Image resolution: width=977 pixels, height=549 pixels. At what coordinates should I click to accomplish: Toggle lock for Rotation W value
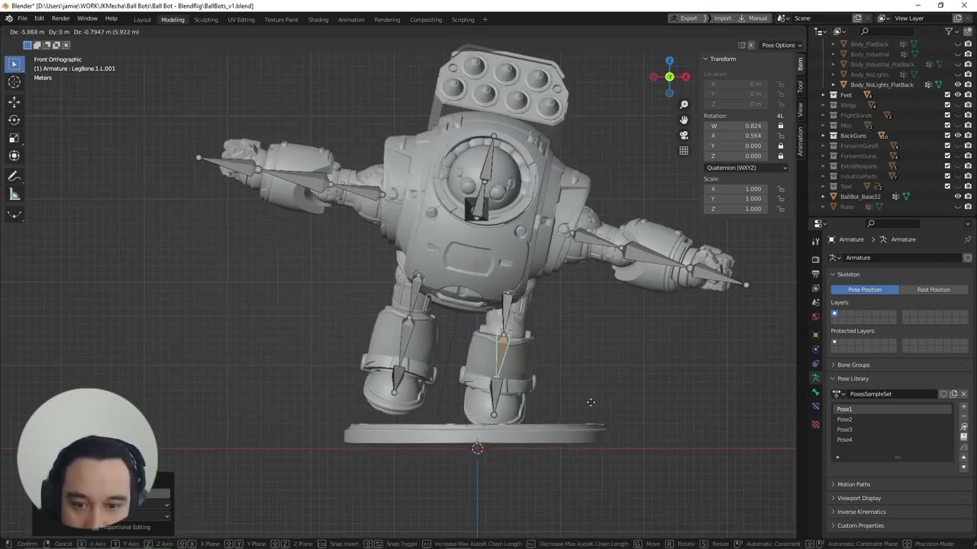click(780, 126)
